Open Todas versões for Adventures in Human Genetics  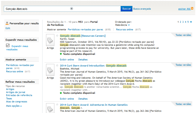tap(183, 104)
